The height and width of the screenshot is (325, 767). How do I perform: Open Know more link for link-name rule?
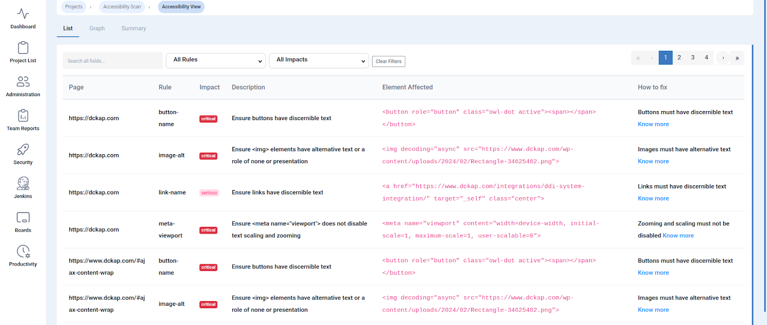click(653, 199)
